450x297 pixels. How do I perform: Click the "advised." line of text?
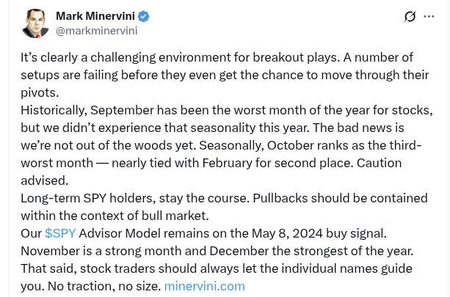(x=45, y=180)
